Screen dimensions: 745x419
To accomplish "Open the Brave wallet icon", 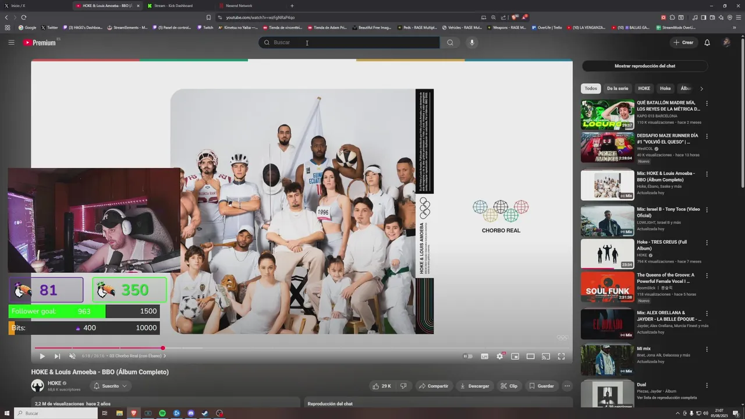I will click(712, 17).
